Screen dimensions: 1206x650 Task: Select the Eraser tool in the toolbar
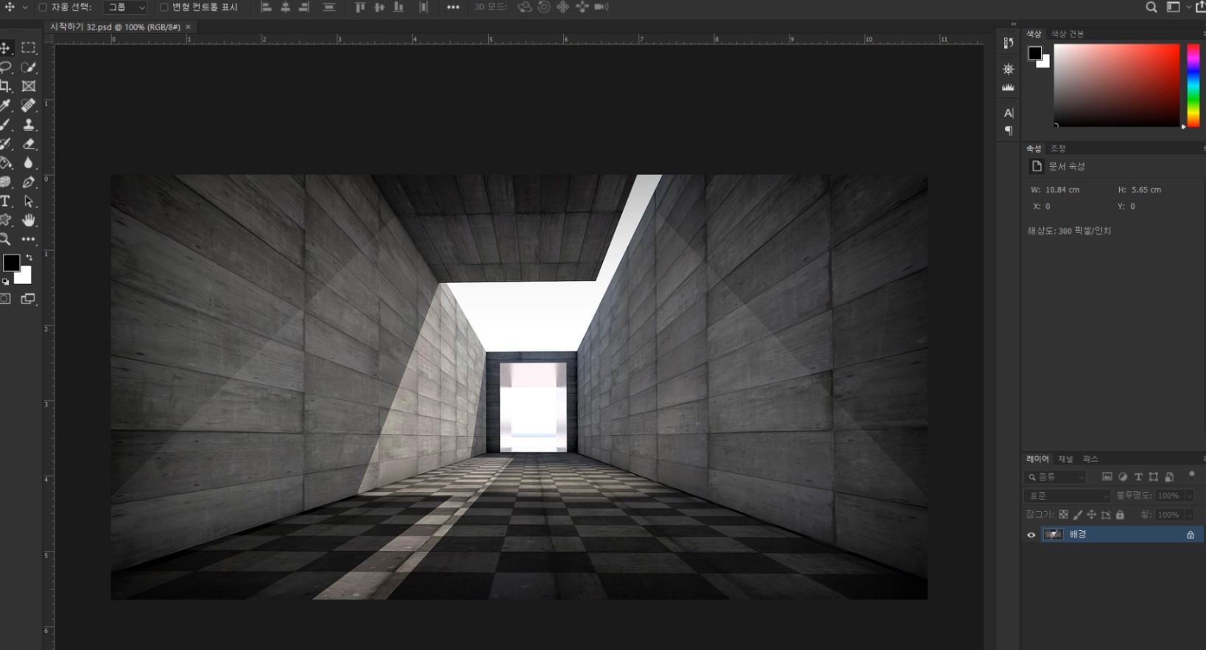(x=29, y=144)
